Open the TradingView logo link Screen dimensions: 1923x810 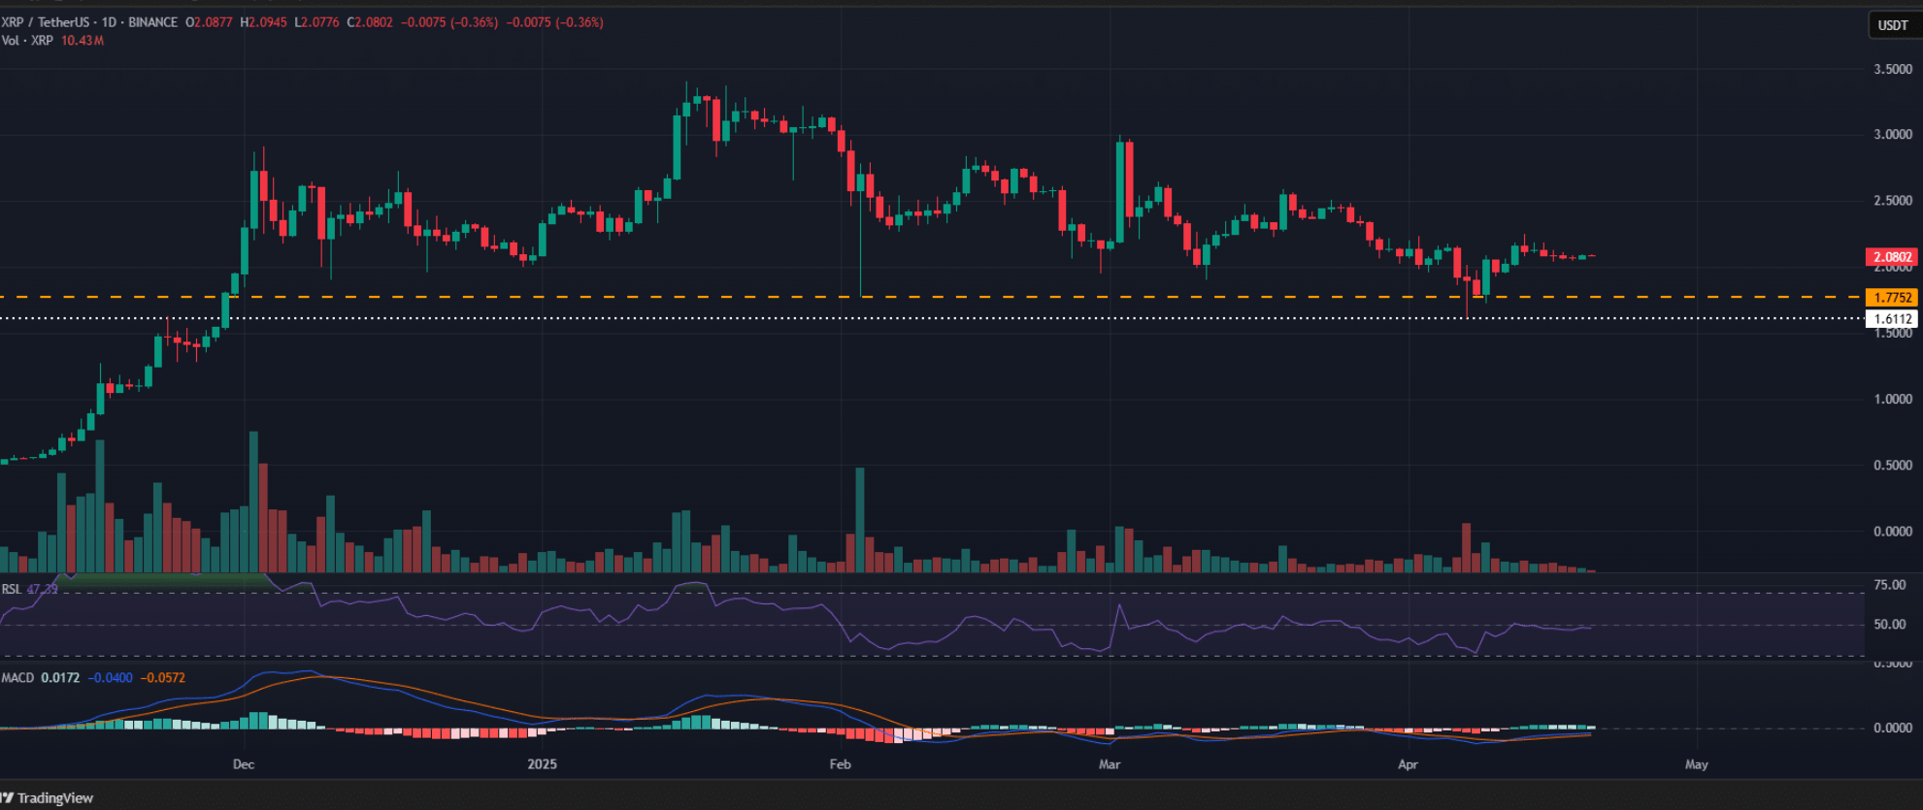coord(47,797)
